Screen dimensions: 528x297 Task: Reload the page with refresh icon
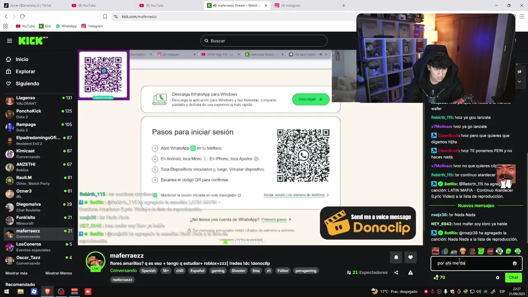coord(22,16)
